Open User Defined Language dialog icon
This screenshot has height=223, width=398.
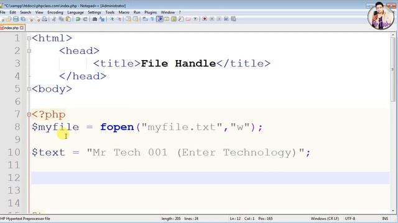click(x=167, y=19)
